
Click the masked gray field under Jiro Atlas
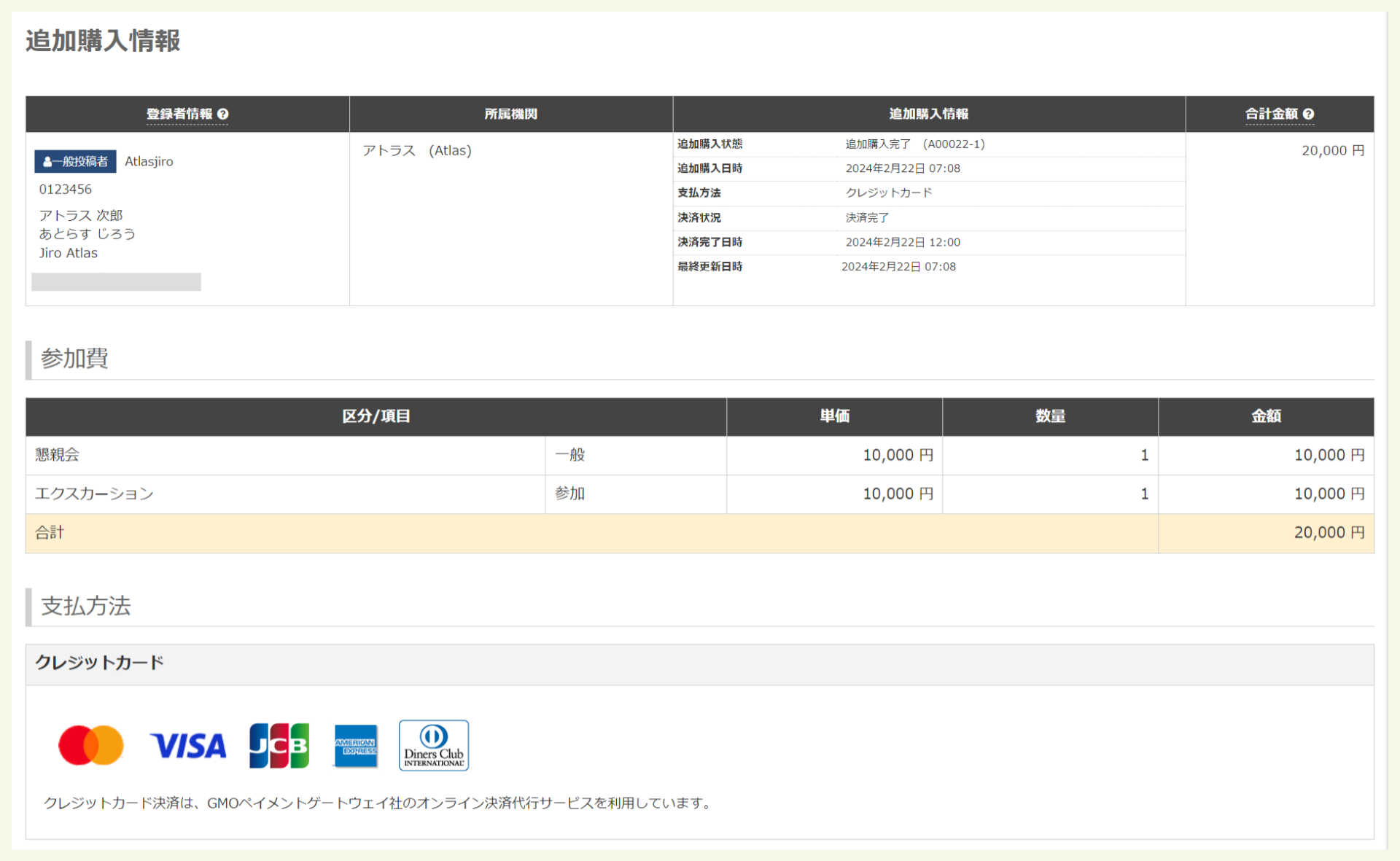pos(116,281)
